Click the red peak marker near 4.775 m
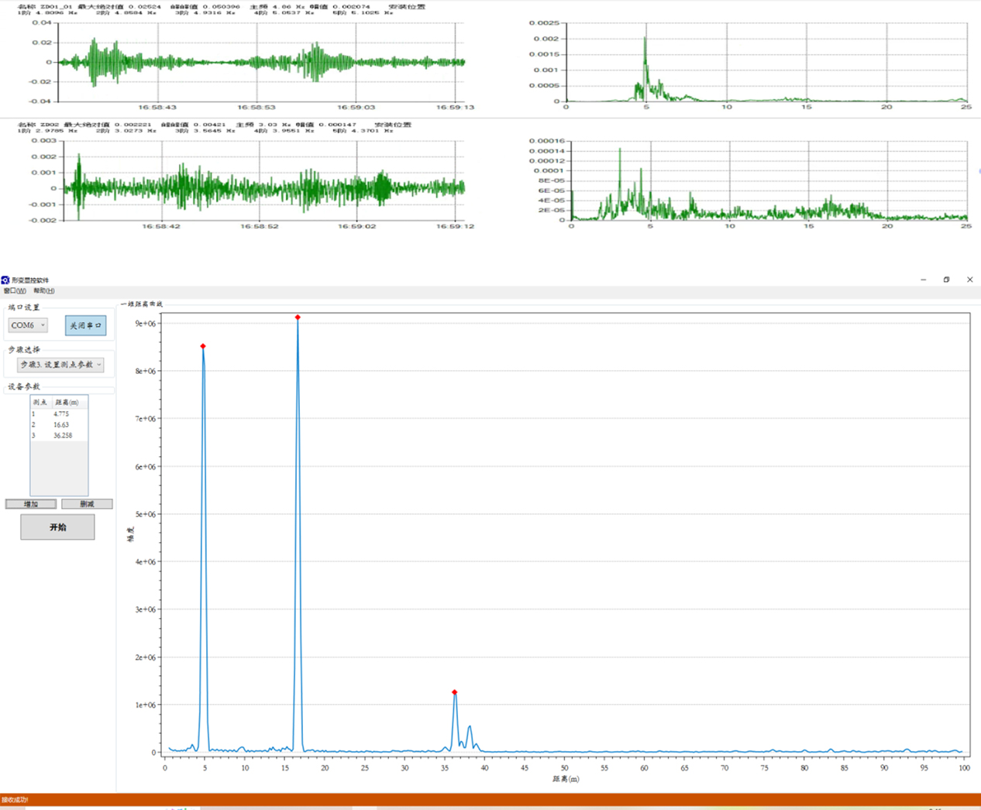This screenshot has width=981, height=810. point(203,346)
